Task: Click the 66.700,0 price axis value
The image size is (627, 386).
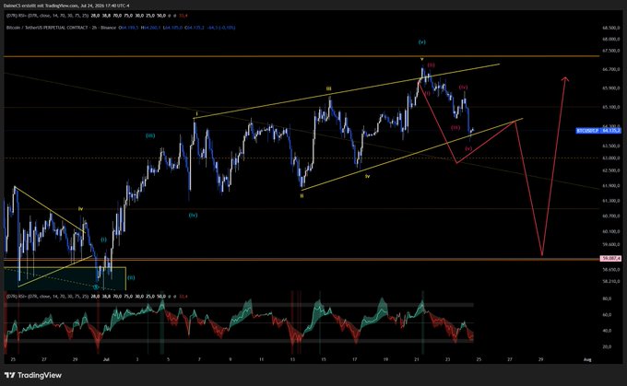Action: click(x=610, y=69)
